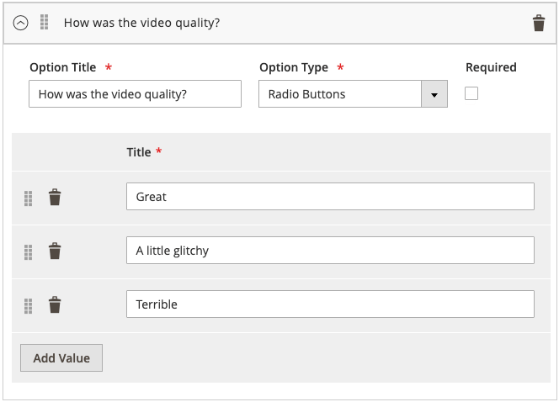Click the drag handle for the 'Terrible' row
Screen dimensions: 559x402
click(28, 305)
